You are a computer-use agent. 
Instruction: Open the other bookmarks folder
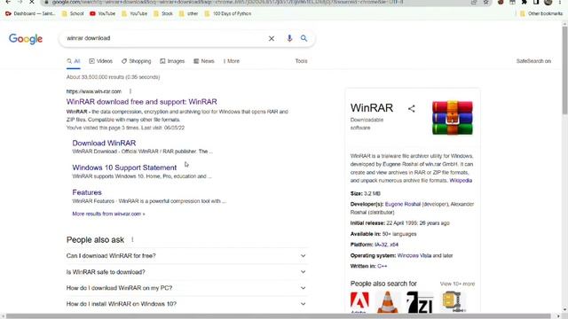pyautogui.click(x=188, y=14)
